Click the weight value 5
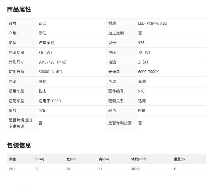The width and height of the screenshot is (213, 185). pyautogui.click(x=175, y=169)
